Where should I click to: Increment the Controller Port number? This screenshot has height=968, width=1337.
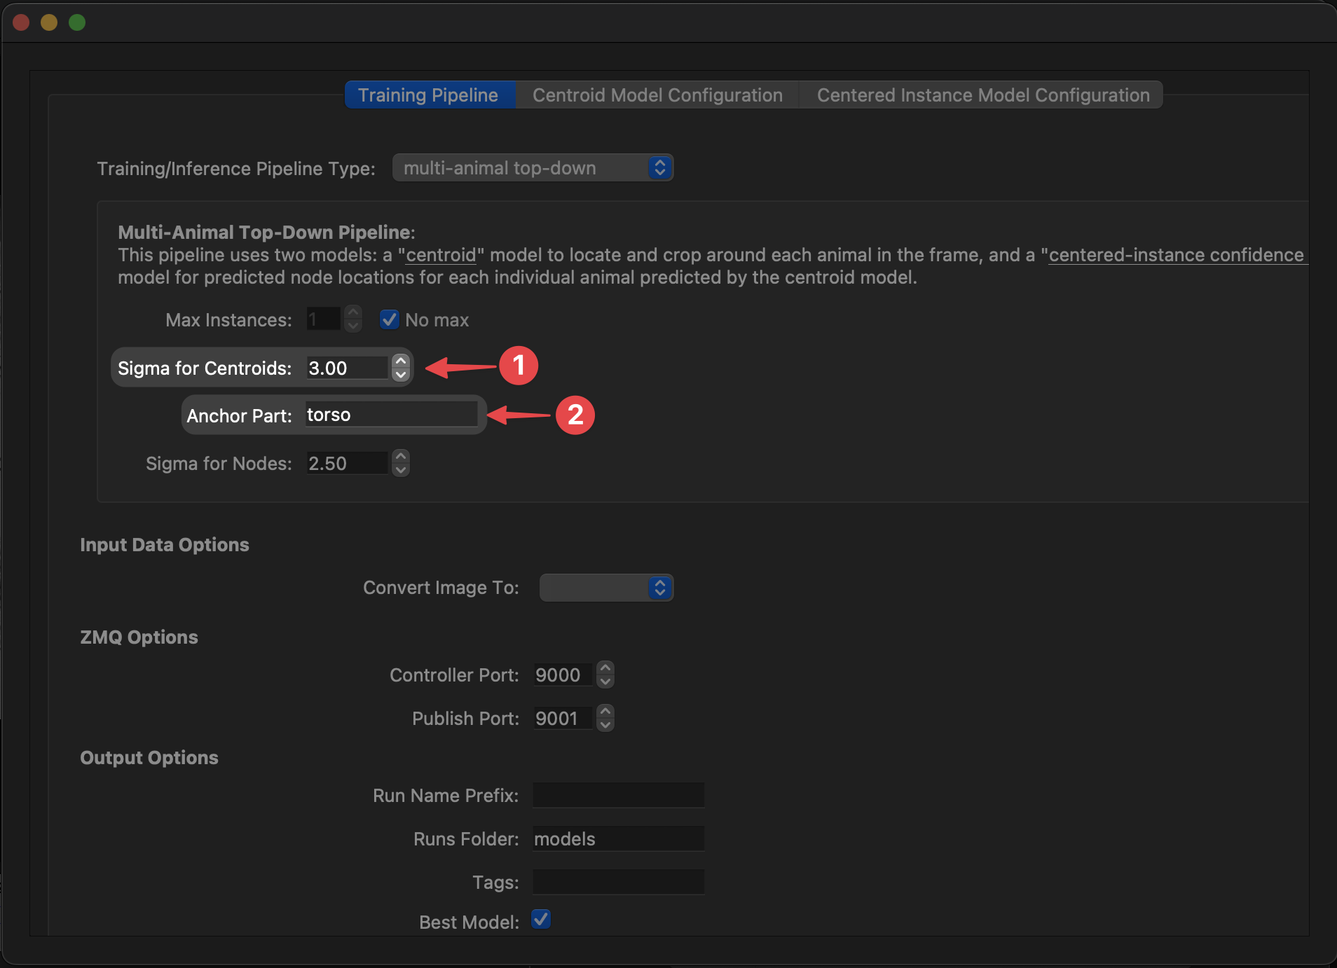[x=605, y=668]
